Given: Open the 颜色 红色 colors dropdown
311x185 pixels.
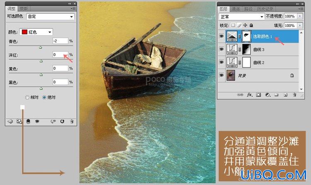Looking at the screenshot, I should [x=36, y=32].
